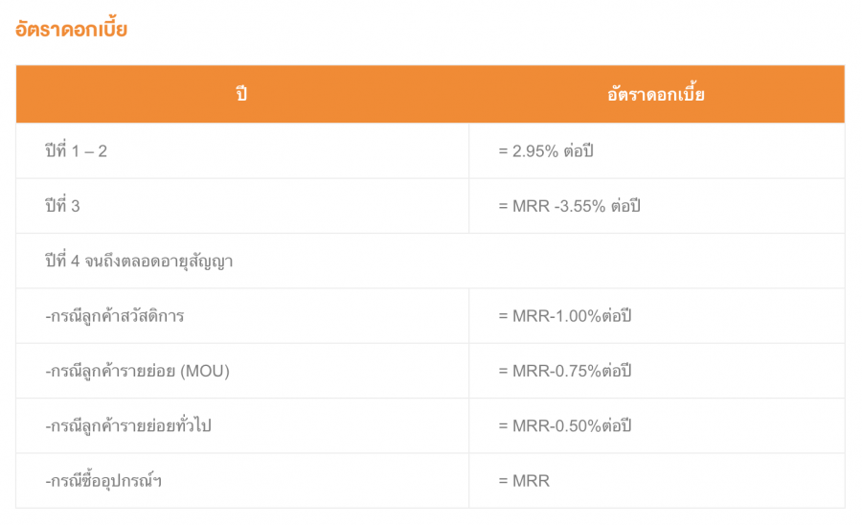The height and width of the screenshot is (525, 862).
Task: Click the 2.95% figure
Action: click(534, 151)
